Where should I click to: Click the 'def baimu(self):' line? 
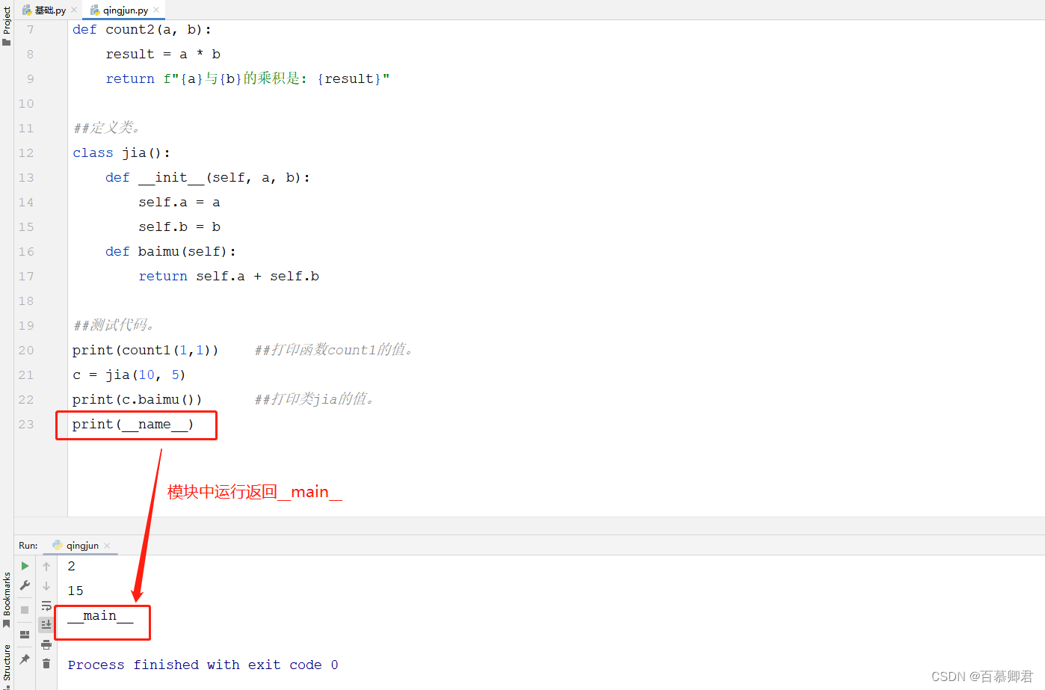[x=170, y=251]
